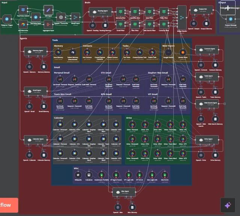
Task: Click the Misc Memory node
Action: [x=132, y=207]
